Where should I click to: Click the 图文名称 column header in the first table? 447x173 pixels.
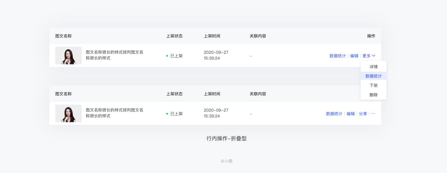tap(63, 36)
